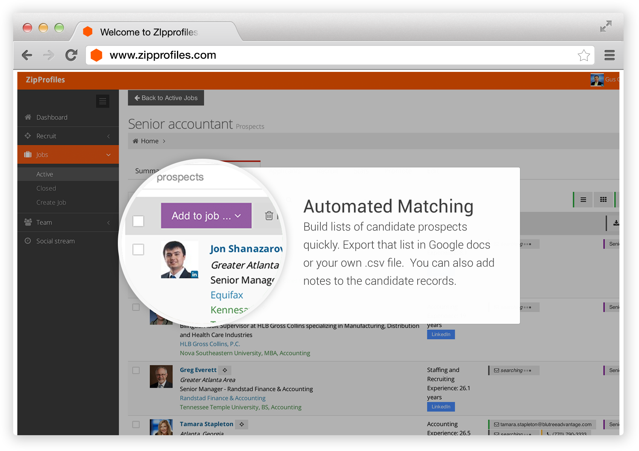Image resolution: width=639 pixels, height=451 pixels.
Task: Click the trash delete icon near Add to job
Action: [x=269, y=216]
